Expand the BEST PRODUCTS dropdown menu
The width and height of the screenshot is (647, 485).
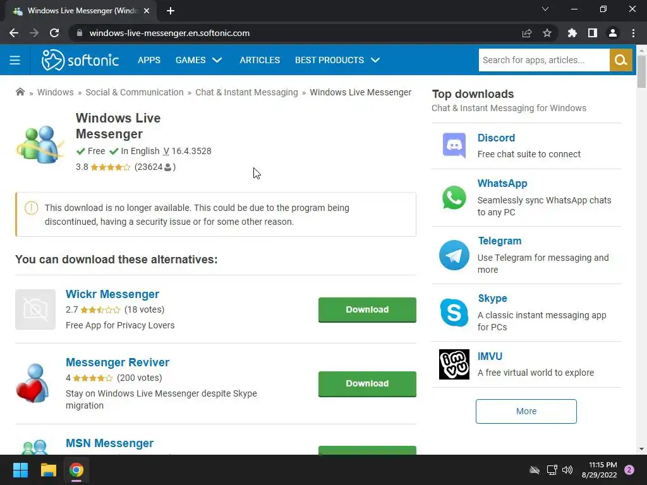click(337, 60)
